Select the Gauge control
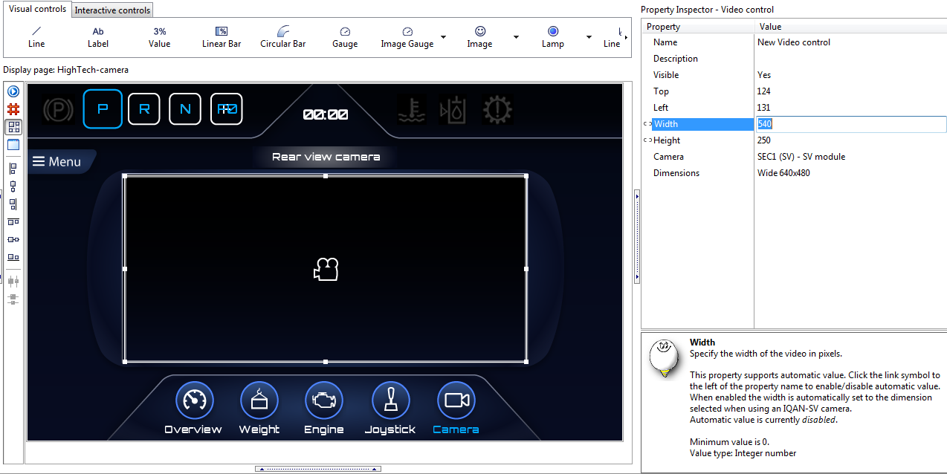Viewport: 947px width, 474px height. pyautogui.click(x=345, y=37)
